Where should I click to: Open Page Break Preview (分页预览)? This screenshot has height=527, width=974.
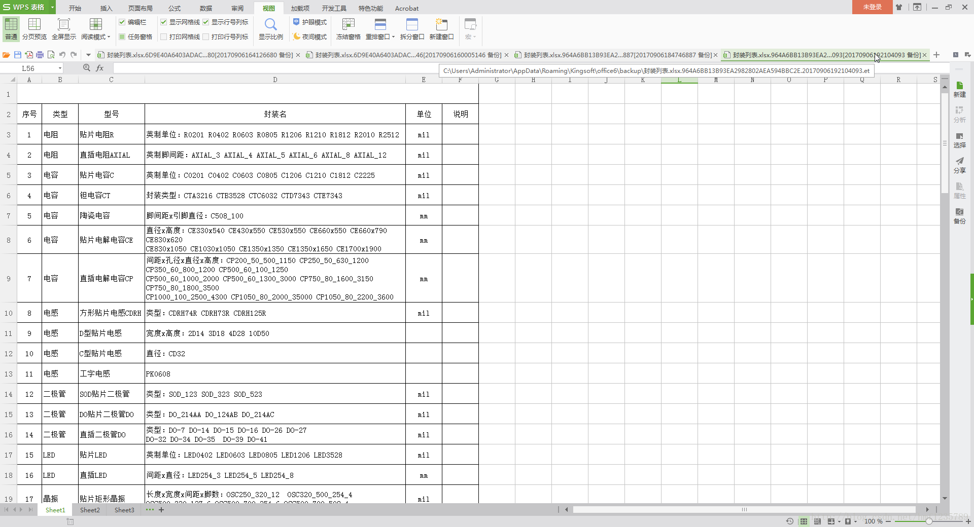[34, 28]
